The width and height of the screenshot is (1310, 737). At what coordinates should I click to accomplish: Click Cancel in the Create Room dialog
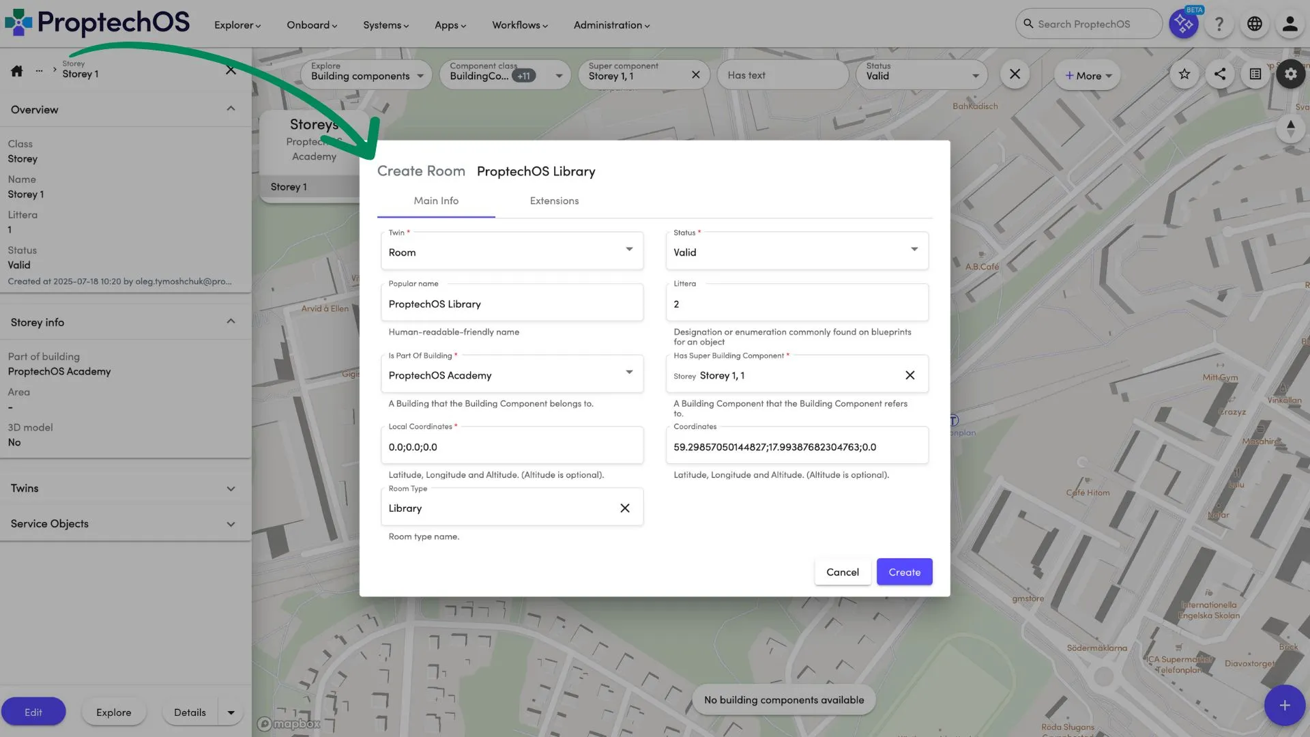pyautogui.click(x=843, y=572)
